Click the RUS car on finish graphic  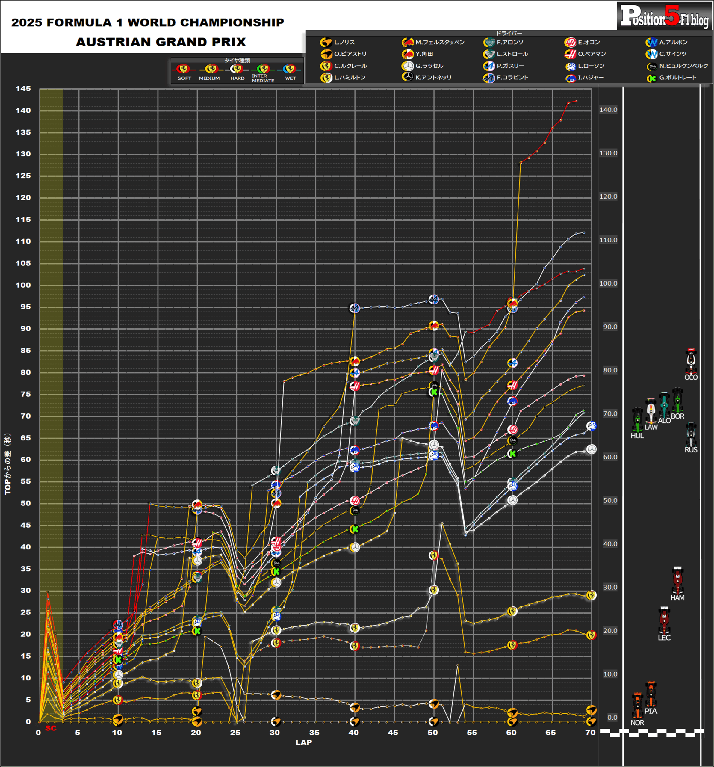pos(691,435)
